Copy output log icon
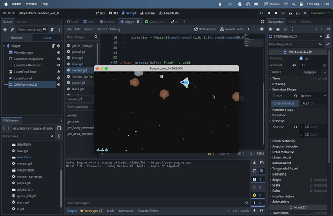Screen dimensions: 333x216 (261, 163)
